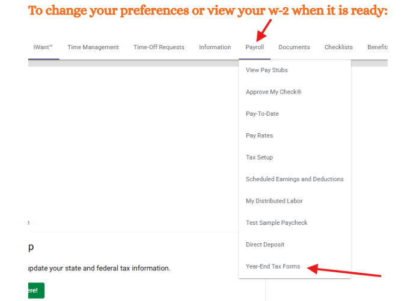Open Scheduled Earnings and Deductions
This screenshot has width=416, height=301.
(x=295, y=179)
